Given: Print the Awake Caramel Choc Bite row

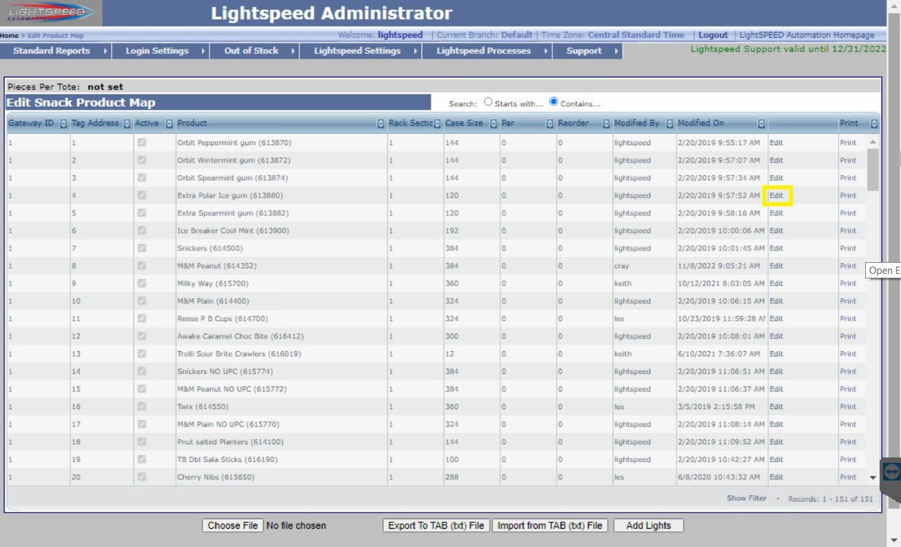Looking at the screenshot, I should 848,336.
